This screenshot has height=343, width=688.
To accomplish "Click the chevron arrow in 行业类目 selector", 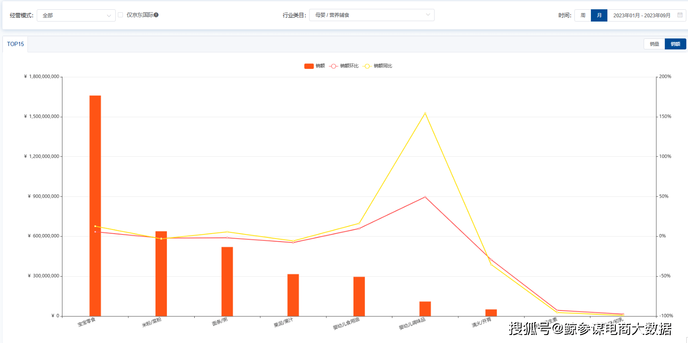I will pos(428,15).
